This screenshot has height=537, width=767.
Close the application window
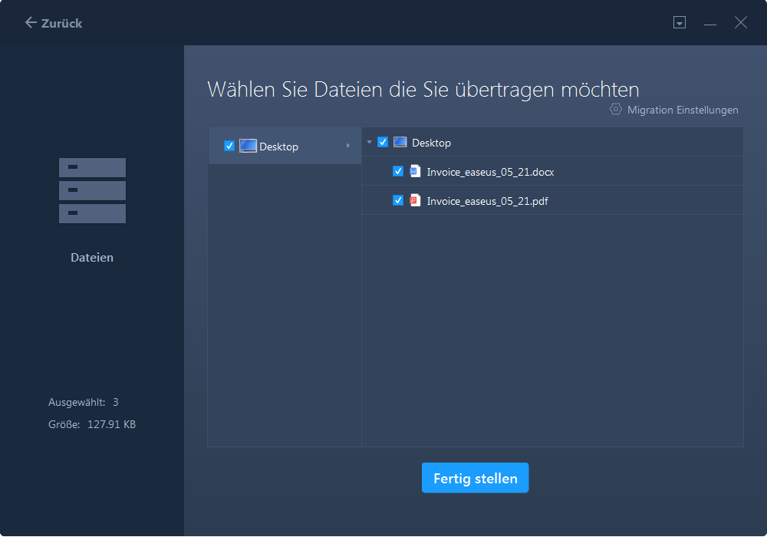(x=741, y=22)
